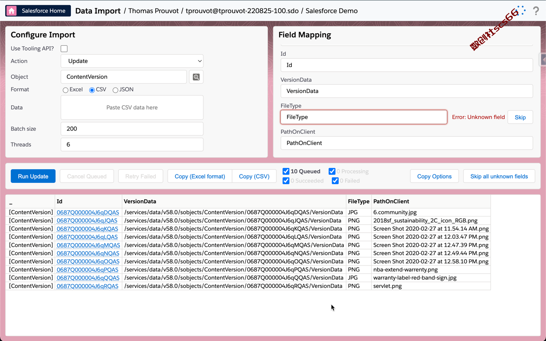Click Screen Shot 2020-02-27 at 12.58.10 PM.png

pyautogui.click(x=431, y=261)
